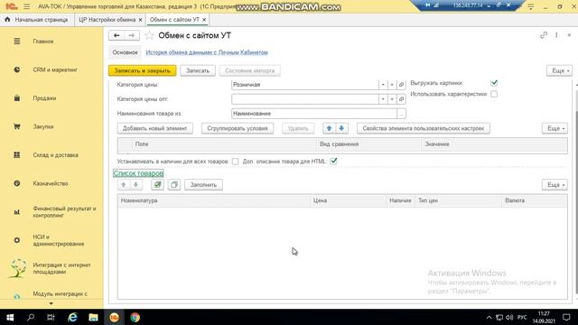Select the Основное form section

tap(125, 52)
